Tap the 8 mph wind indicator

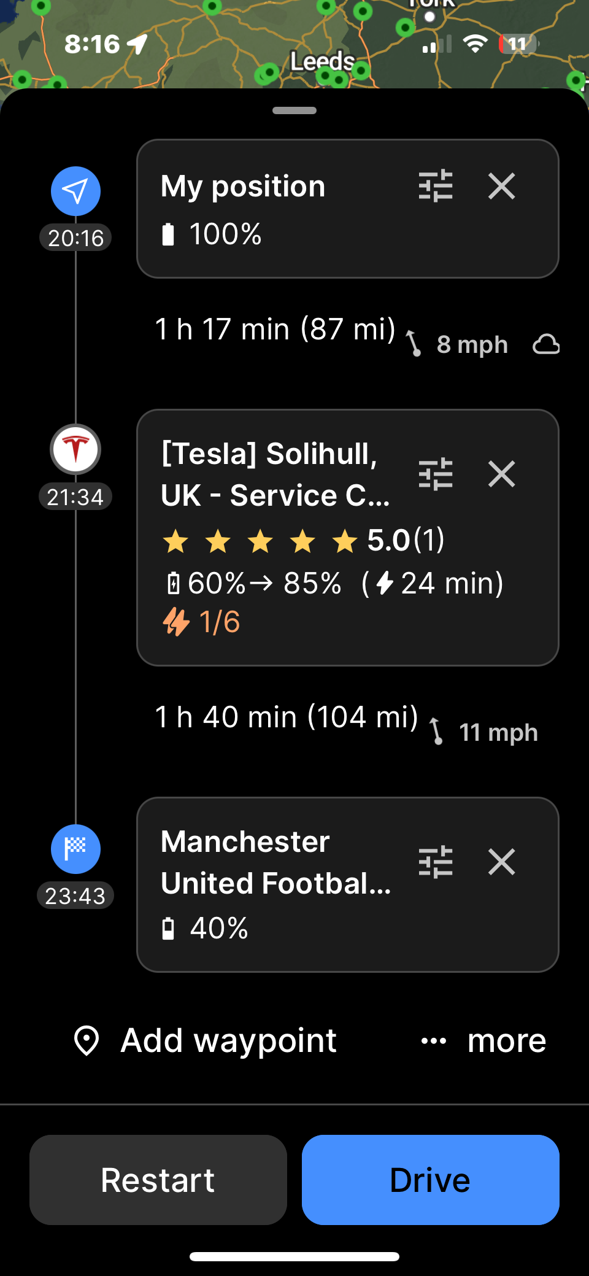458,344
